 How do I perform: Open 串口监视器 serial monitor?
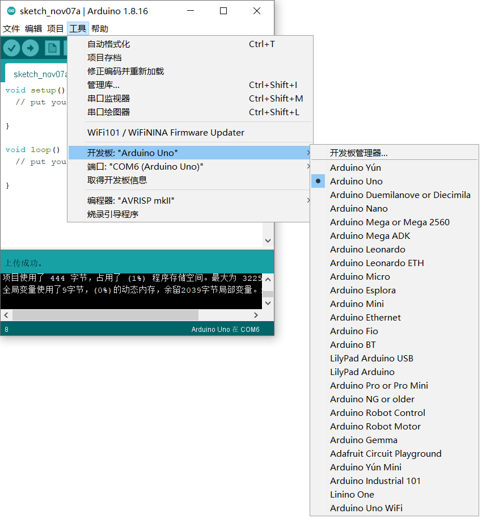pos(189,99)
